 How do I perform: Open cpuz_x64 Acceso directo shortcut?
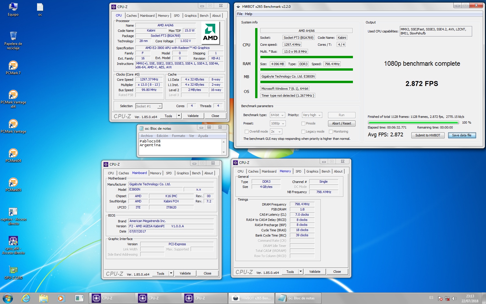click(x=13, y=246)
